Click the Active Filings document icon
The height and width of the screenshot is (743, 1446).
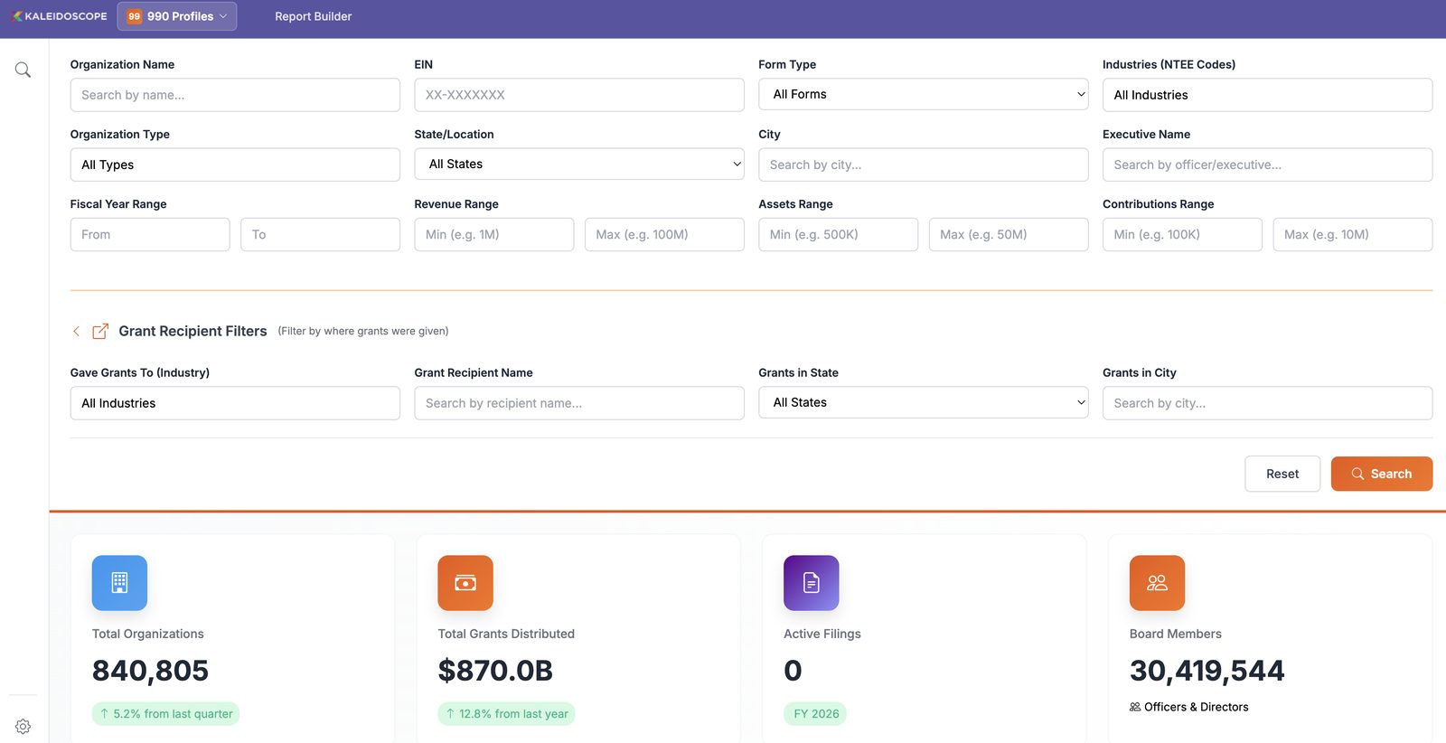(x=812, y=583)
